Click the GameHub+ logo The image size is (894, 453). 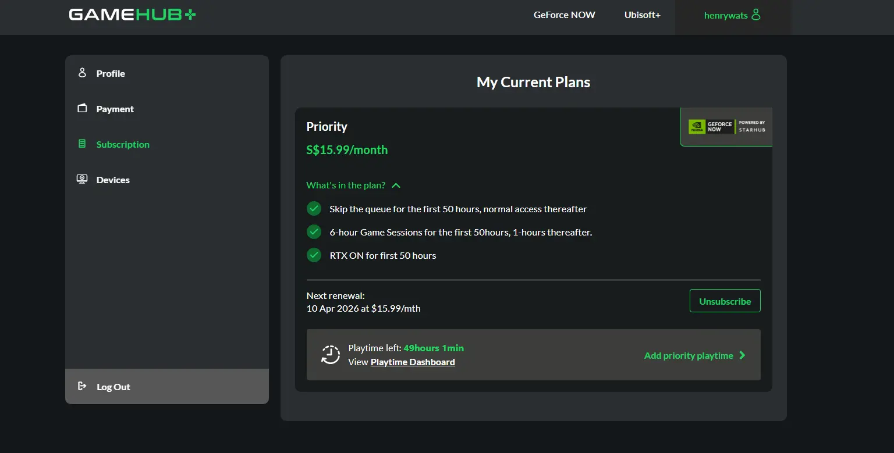tap(132, 15)
